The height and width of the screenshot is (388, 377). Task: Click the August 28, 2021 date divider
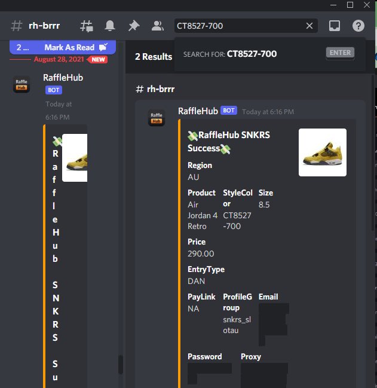click(x=59, y=59)
